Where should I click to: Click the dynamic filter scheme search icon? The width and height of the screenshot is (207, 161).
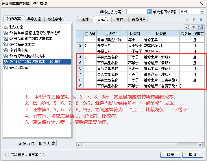(x=149, y=12)
